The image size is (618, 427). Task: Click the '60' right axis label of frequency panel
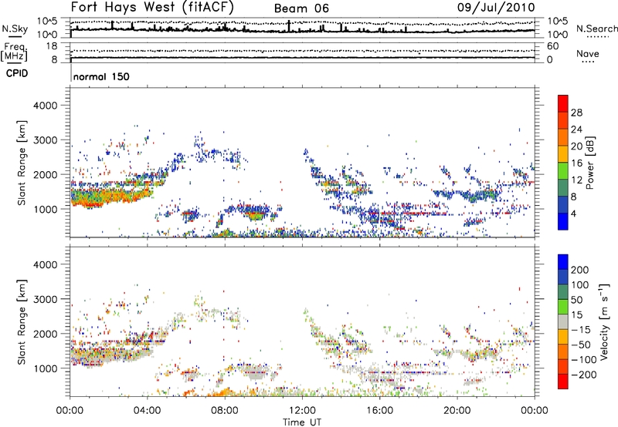pyautogui.click(x=553, y=46)
